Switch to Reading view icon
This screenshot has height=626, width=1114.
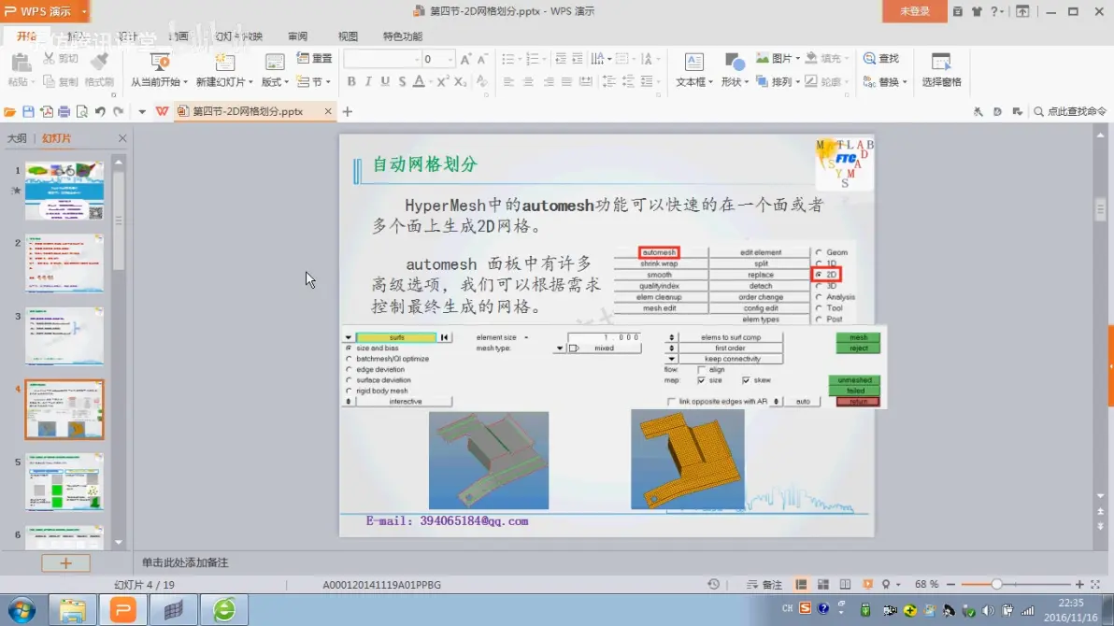[845, 584]
